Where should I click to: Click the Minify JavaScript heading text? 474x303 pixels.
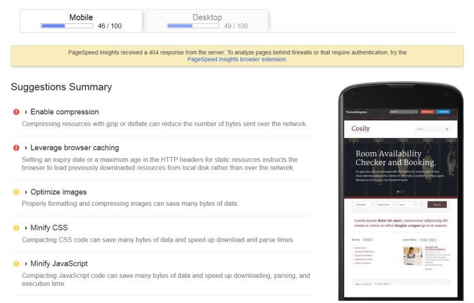[x=59, y=264]
